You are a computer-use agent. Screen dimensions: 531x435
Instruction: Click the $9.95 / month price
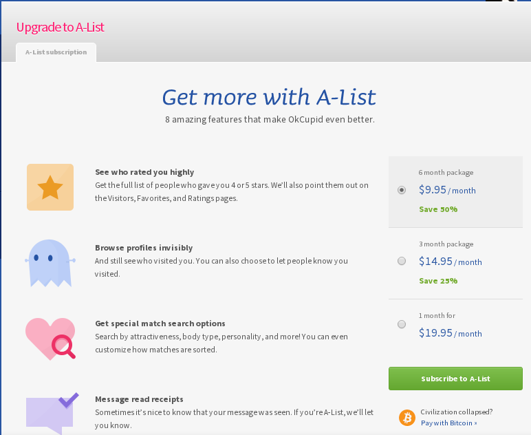pyautogui.click(x=447, y=190)
